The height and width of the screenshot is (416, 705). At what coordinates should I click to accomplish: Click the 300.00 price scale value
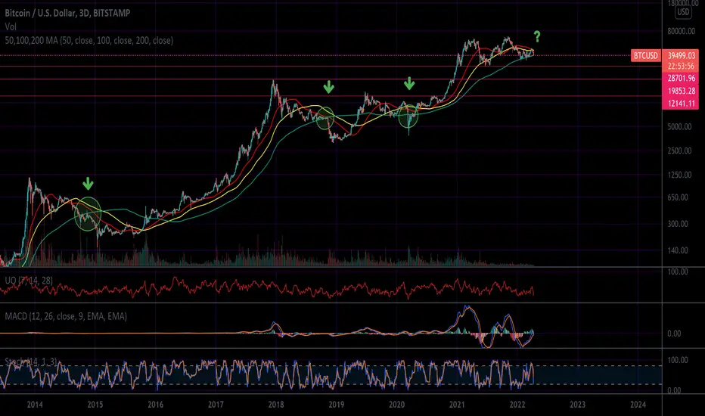coord(678,224)
